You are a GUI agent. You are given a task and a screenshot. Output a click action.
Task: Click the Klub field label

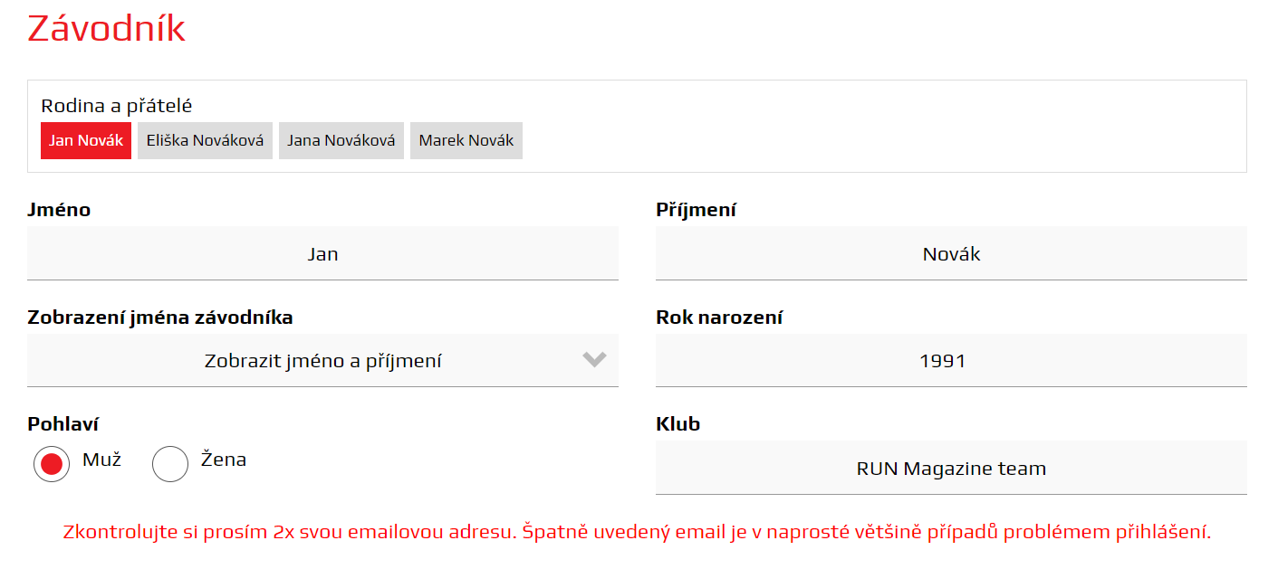click(677, 424)
